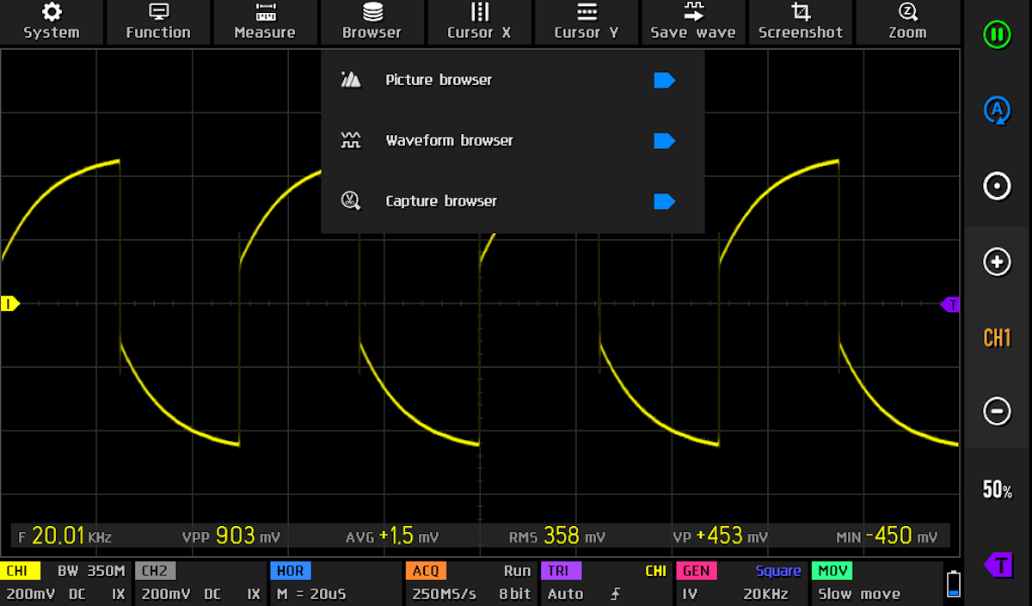Image resolution: width=1032 pixels, height=606 pixels.
Task: Expand Picture browser with blue arrow
Action: 664,80
